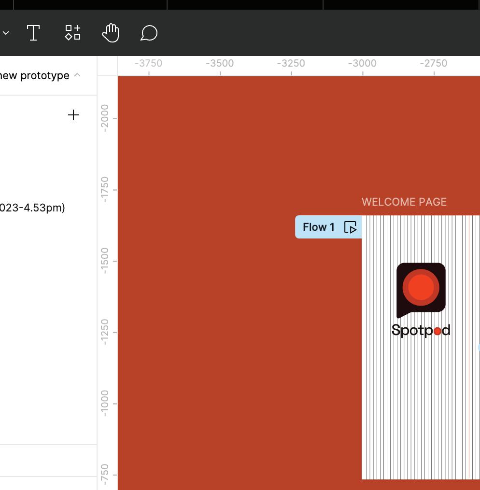Select the Spotpod text label

(x=421, y=331)
